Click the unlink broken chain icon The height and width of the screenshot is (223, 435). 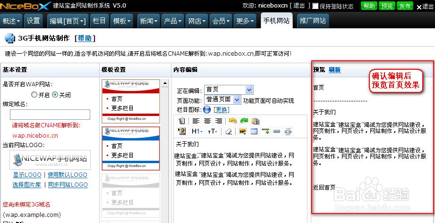288,132
